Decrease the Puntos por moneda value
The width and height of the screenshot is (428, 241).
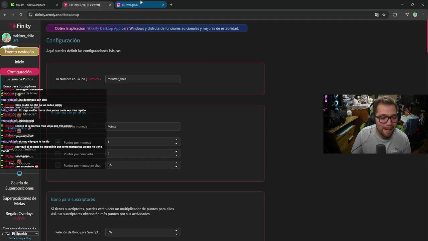click(176, 144)
